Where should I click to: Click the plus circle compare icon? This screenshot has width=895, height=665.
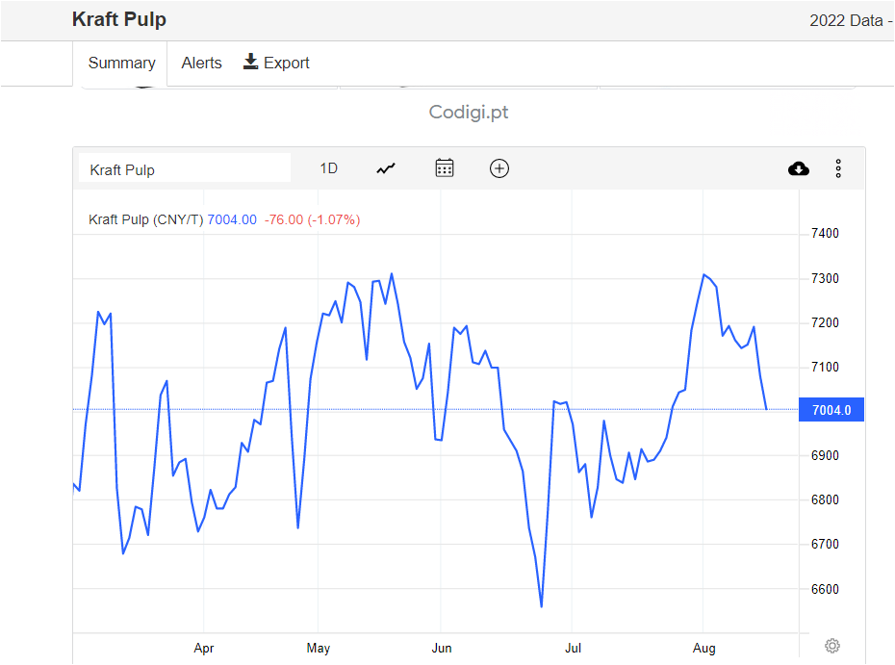499,168
